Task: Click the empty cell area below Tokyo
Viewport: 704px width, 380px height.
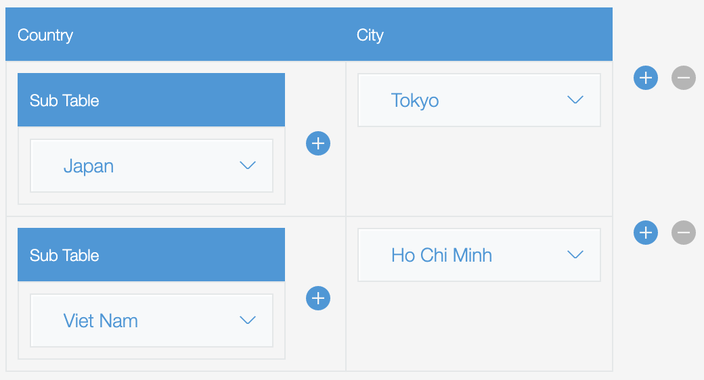Action: click(x=479, y=172)
